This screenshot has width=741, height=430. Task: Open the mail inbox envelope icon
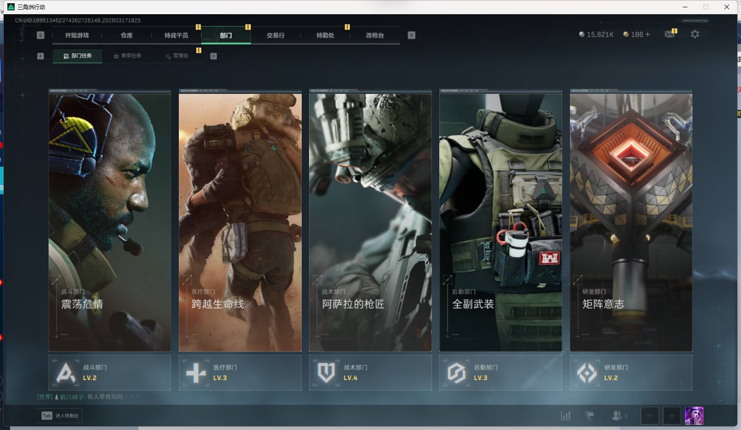(669, 34)
